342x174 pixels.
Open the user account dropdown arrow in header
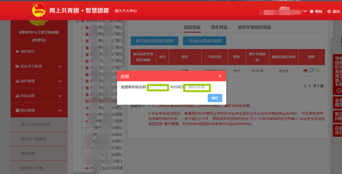[x=305, y=11]
